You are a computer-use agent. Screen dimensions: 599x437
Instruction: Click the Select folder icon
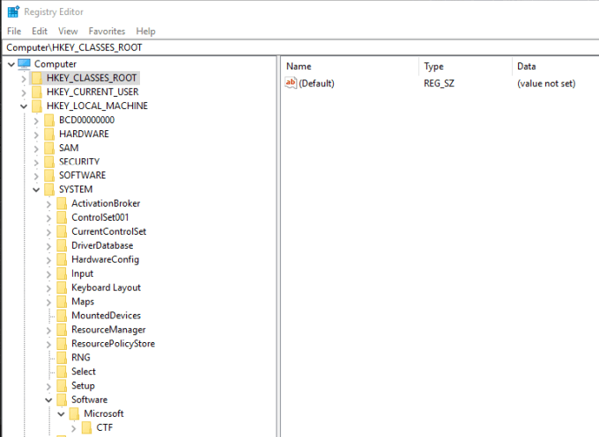point(62,372)
